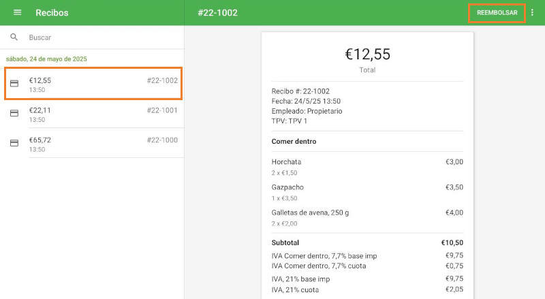Click the €12,55 total at receipt top
Viewport: 545px width, 299px height.
point(367,54)
